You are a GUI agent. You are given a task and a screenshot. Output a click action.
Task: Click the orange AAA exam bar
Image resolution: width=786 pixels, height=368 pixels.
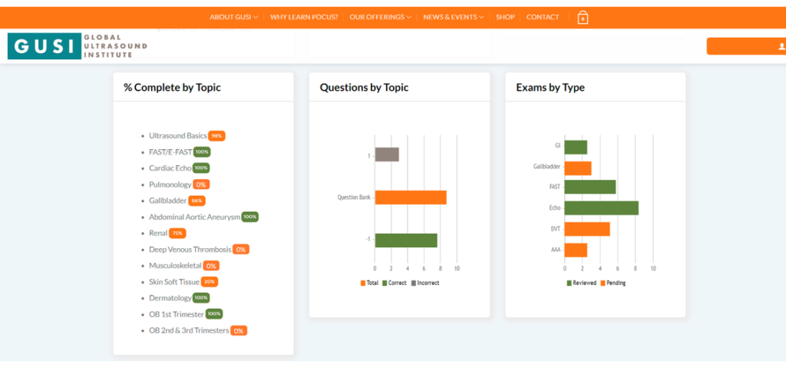pos(576,250)
